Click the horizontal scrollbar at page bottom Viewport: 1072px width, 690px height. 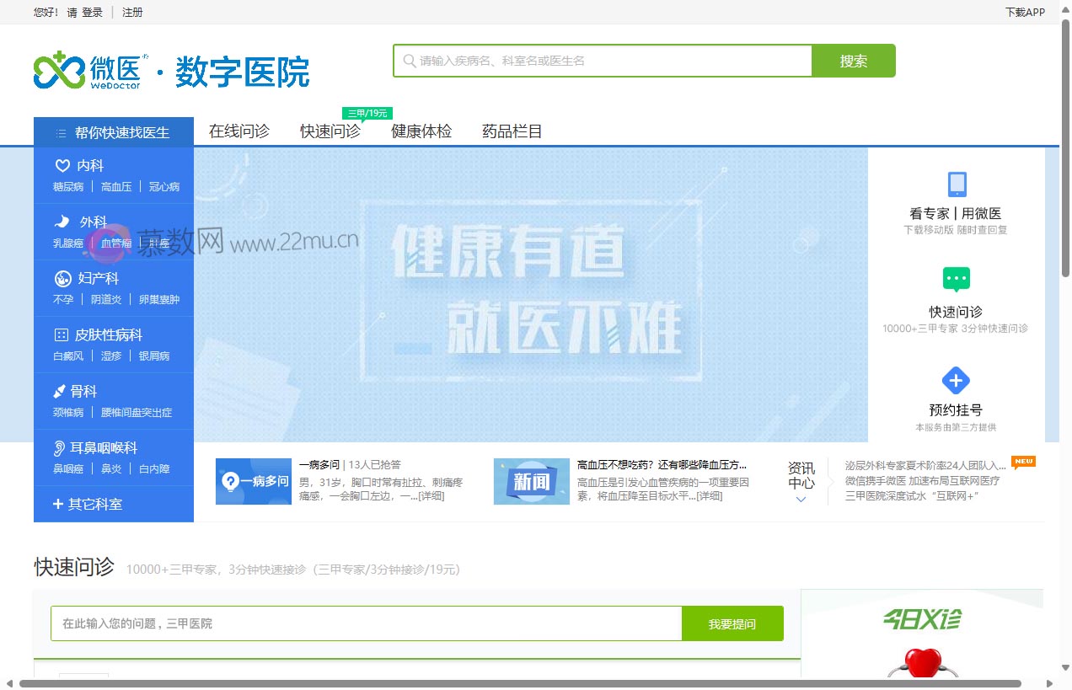(520, 683)
